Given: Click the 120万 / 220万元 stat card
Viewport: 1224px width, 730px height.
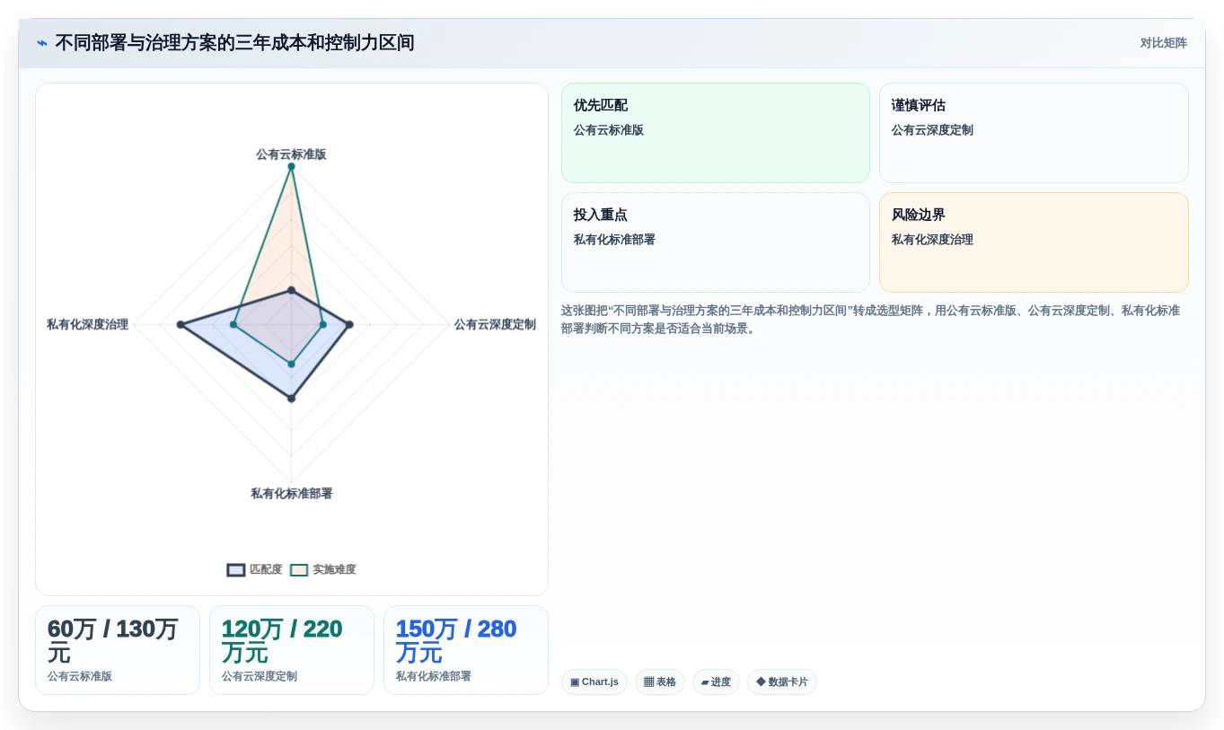Looking at the screenshot, I should (292, 650).
